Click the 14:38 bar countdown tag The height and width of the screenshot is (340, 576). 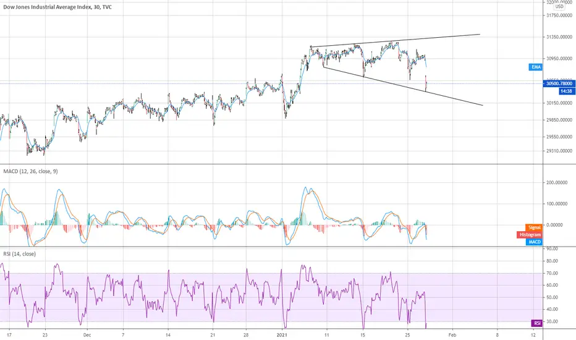[567, 91]
